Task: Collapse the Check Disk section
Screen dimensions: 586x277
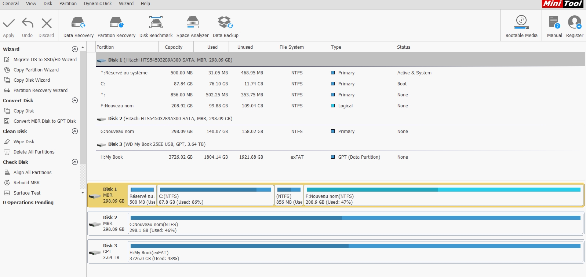Action: 75,162
